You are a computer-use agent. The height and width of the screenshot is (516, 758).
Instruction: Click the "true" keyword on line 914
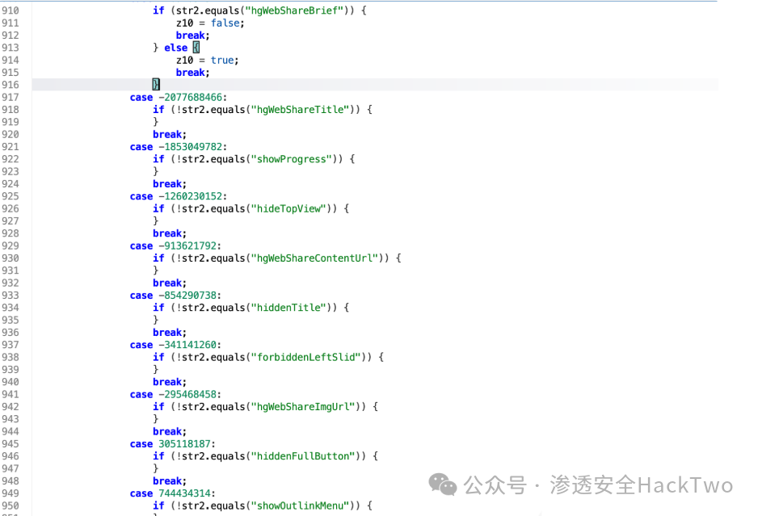click(222, 61)
